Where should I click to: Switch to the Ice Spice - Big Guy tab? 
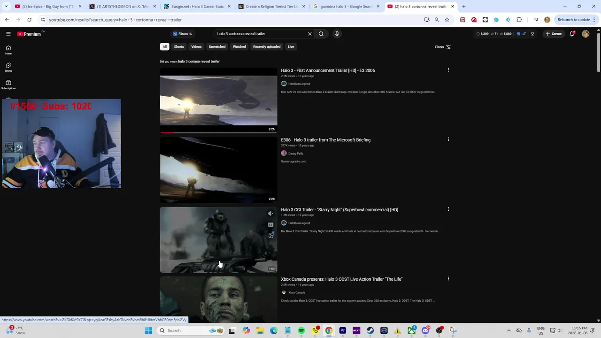click(48, 7)
